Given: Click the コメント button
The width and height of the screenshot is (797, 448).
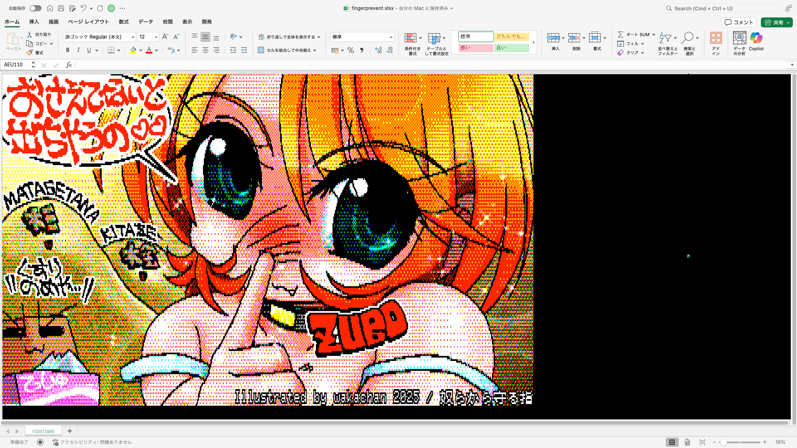Looking at the screenshot, I should coord(739,22).
